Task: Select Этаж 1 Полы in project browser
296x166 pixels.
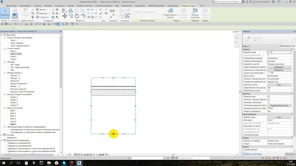Action: point(16,54)
